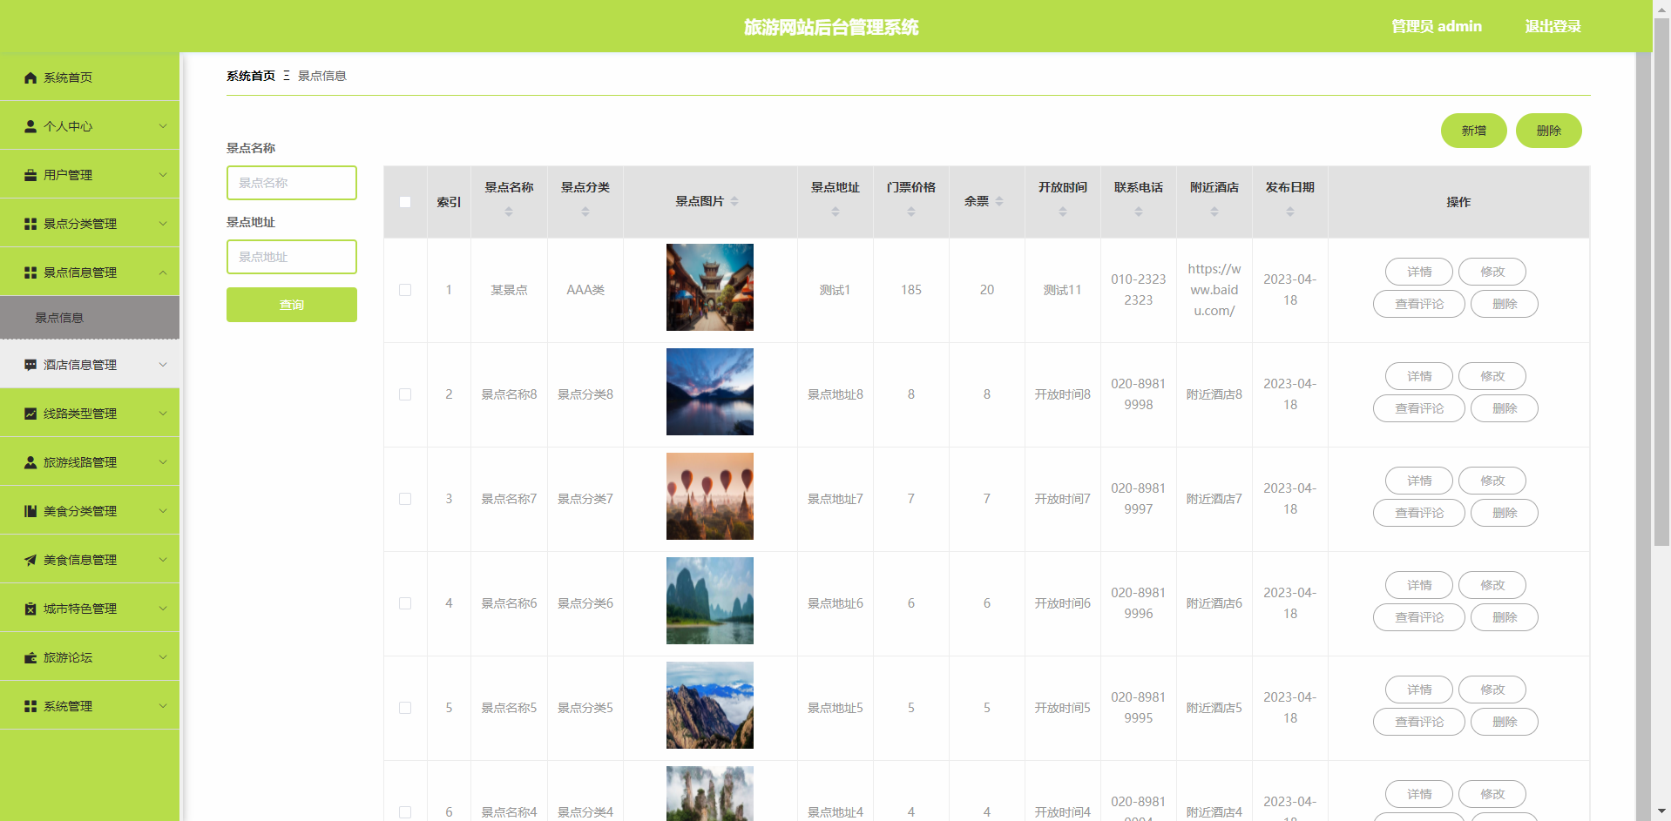Expand 旅游线路管理 chevron arrow
1671x821 pixels.
coord(163,462)
